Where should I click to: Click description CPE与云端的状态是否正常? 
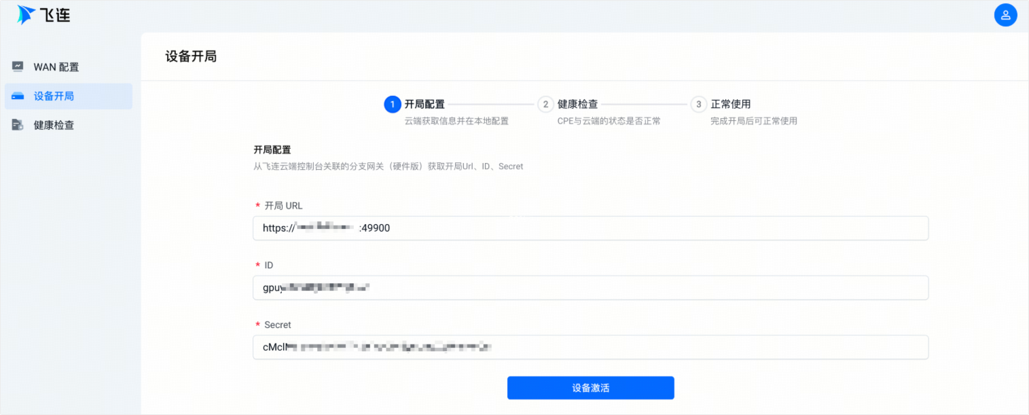point(609,121)
